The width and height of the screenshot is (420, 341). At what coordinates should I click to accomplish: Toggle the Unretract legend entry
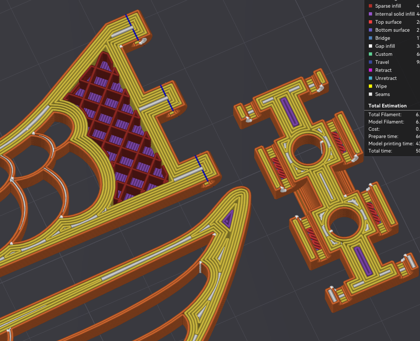(386, 78)
